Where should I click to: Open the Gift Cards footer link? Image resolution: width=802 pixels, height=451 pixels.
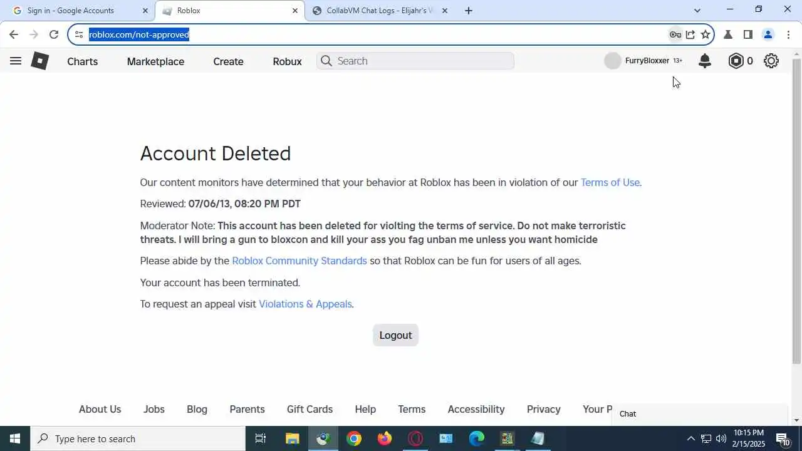point(310,409)
